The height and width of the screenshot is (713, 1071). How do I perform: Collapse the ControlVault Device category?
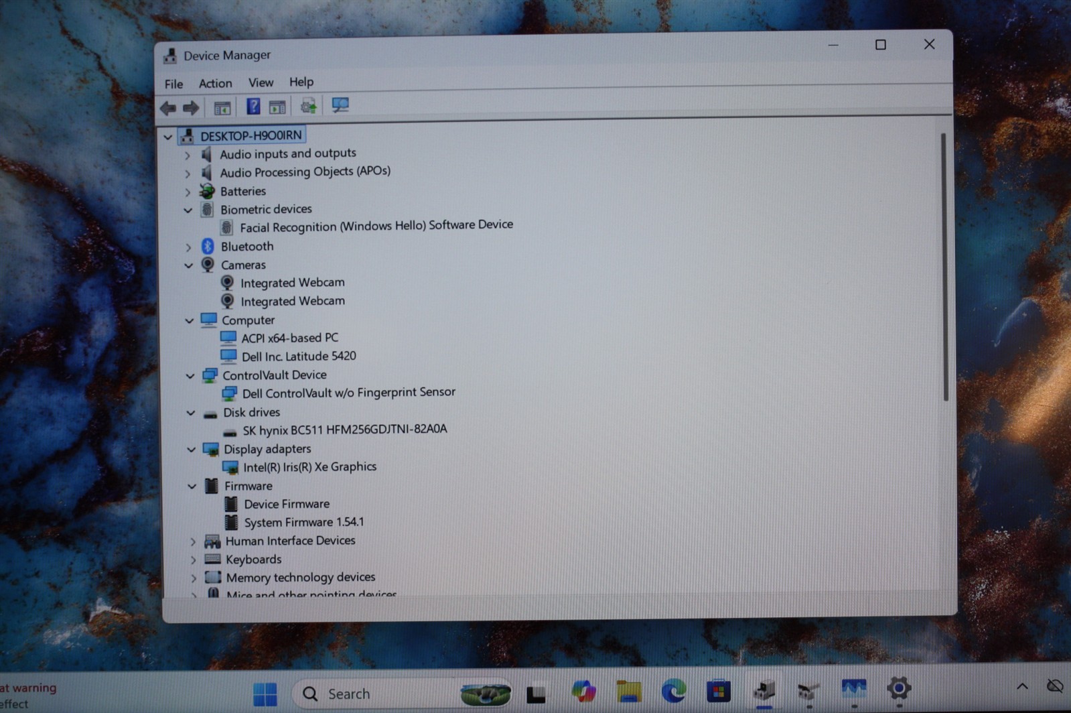(190, 376)
